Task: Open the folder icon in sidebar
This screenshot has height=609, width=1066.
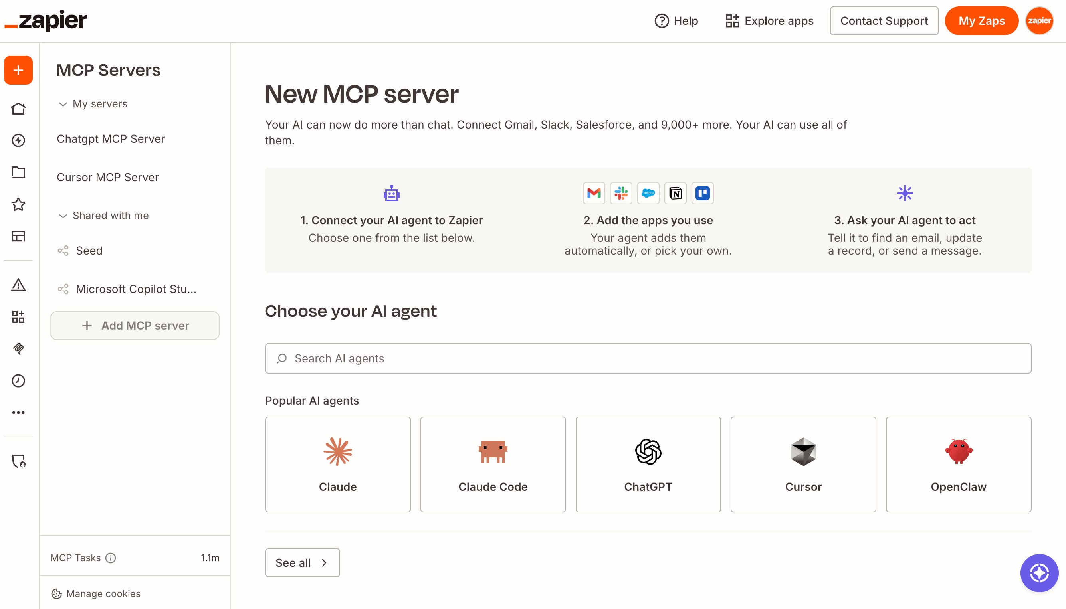Action: tap(18, 172)
